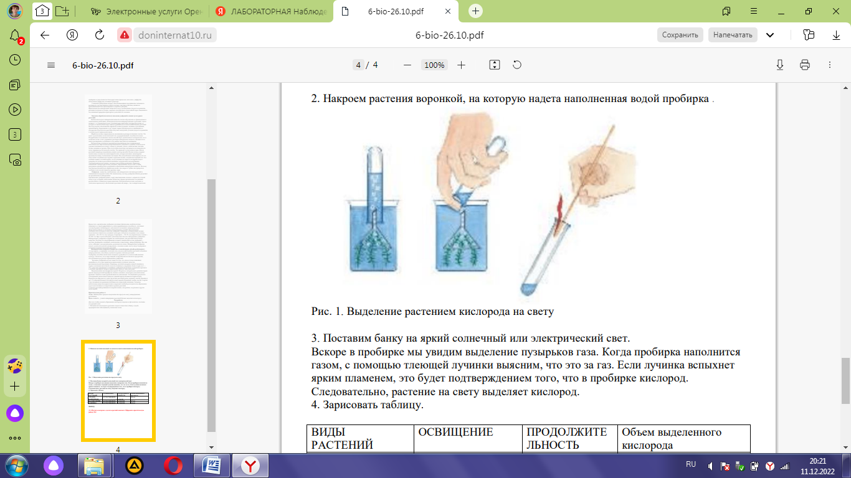Viewport: 851px width, 478px height.
Task: Rotate the PDF page
Action: pyautogui.click(x=516, y=65)
